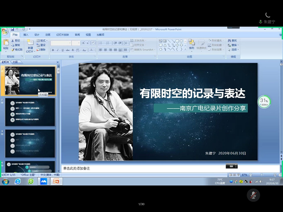Open the Select (选择) dropdown
Viewport: 283px width, 212px height.
click(234, 50)
